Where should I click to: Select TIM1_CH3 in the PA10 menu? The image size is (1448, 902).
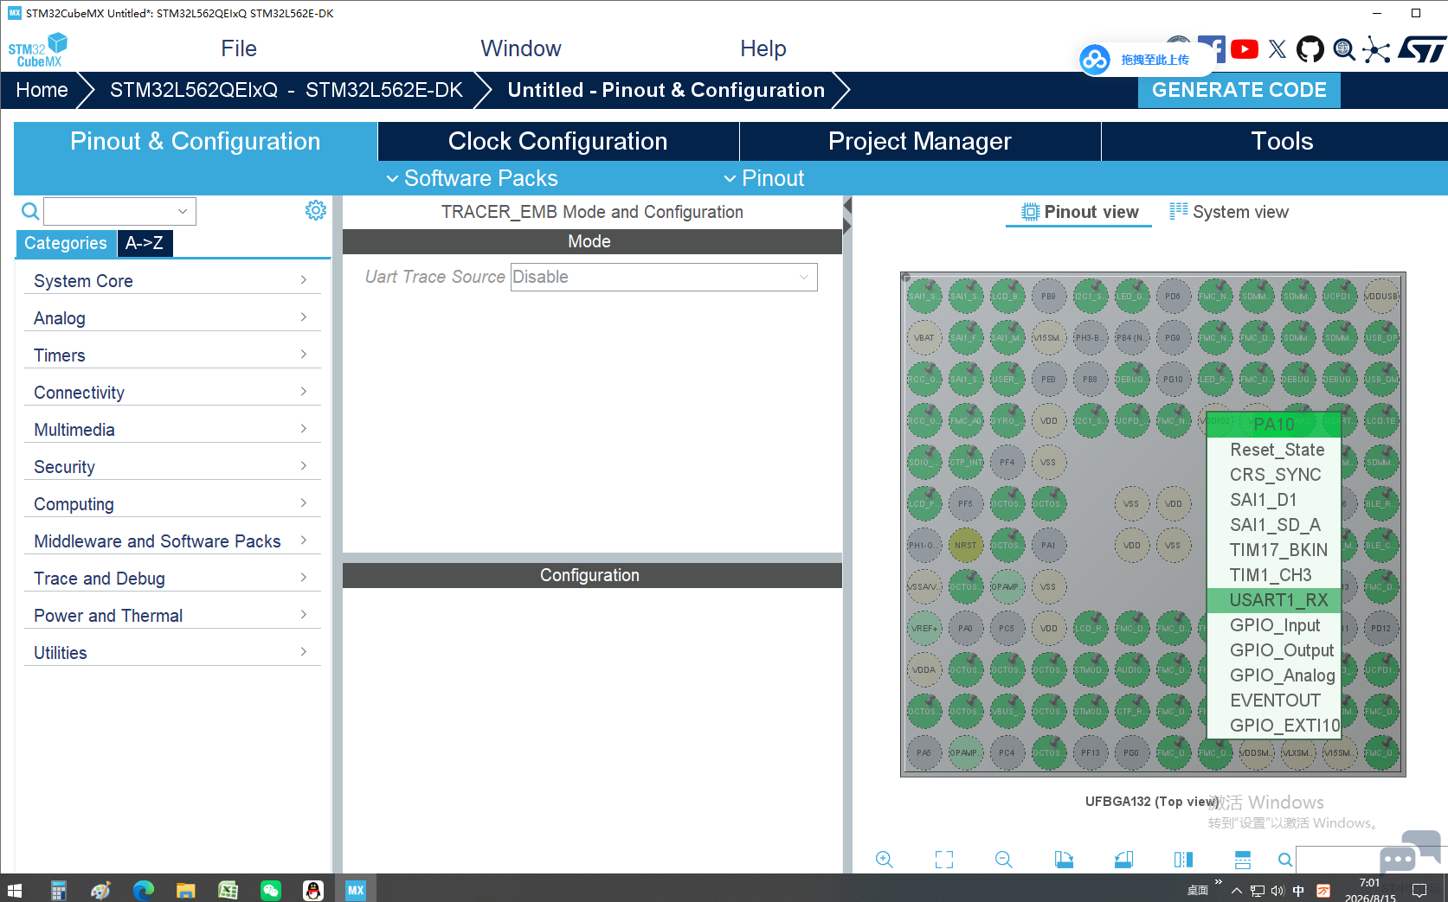(1274, 574)
